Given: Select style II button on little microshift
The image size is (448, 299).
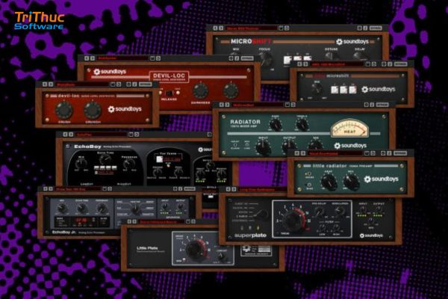Looking at the screenshot, I should [343, 90].
